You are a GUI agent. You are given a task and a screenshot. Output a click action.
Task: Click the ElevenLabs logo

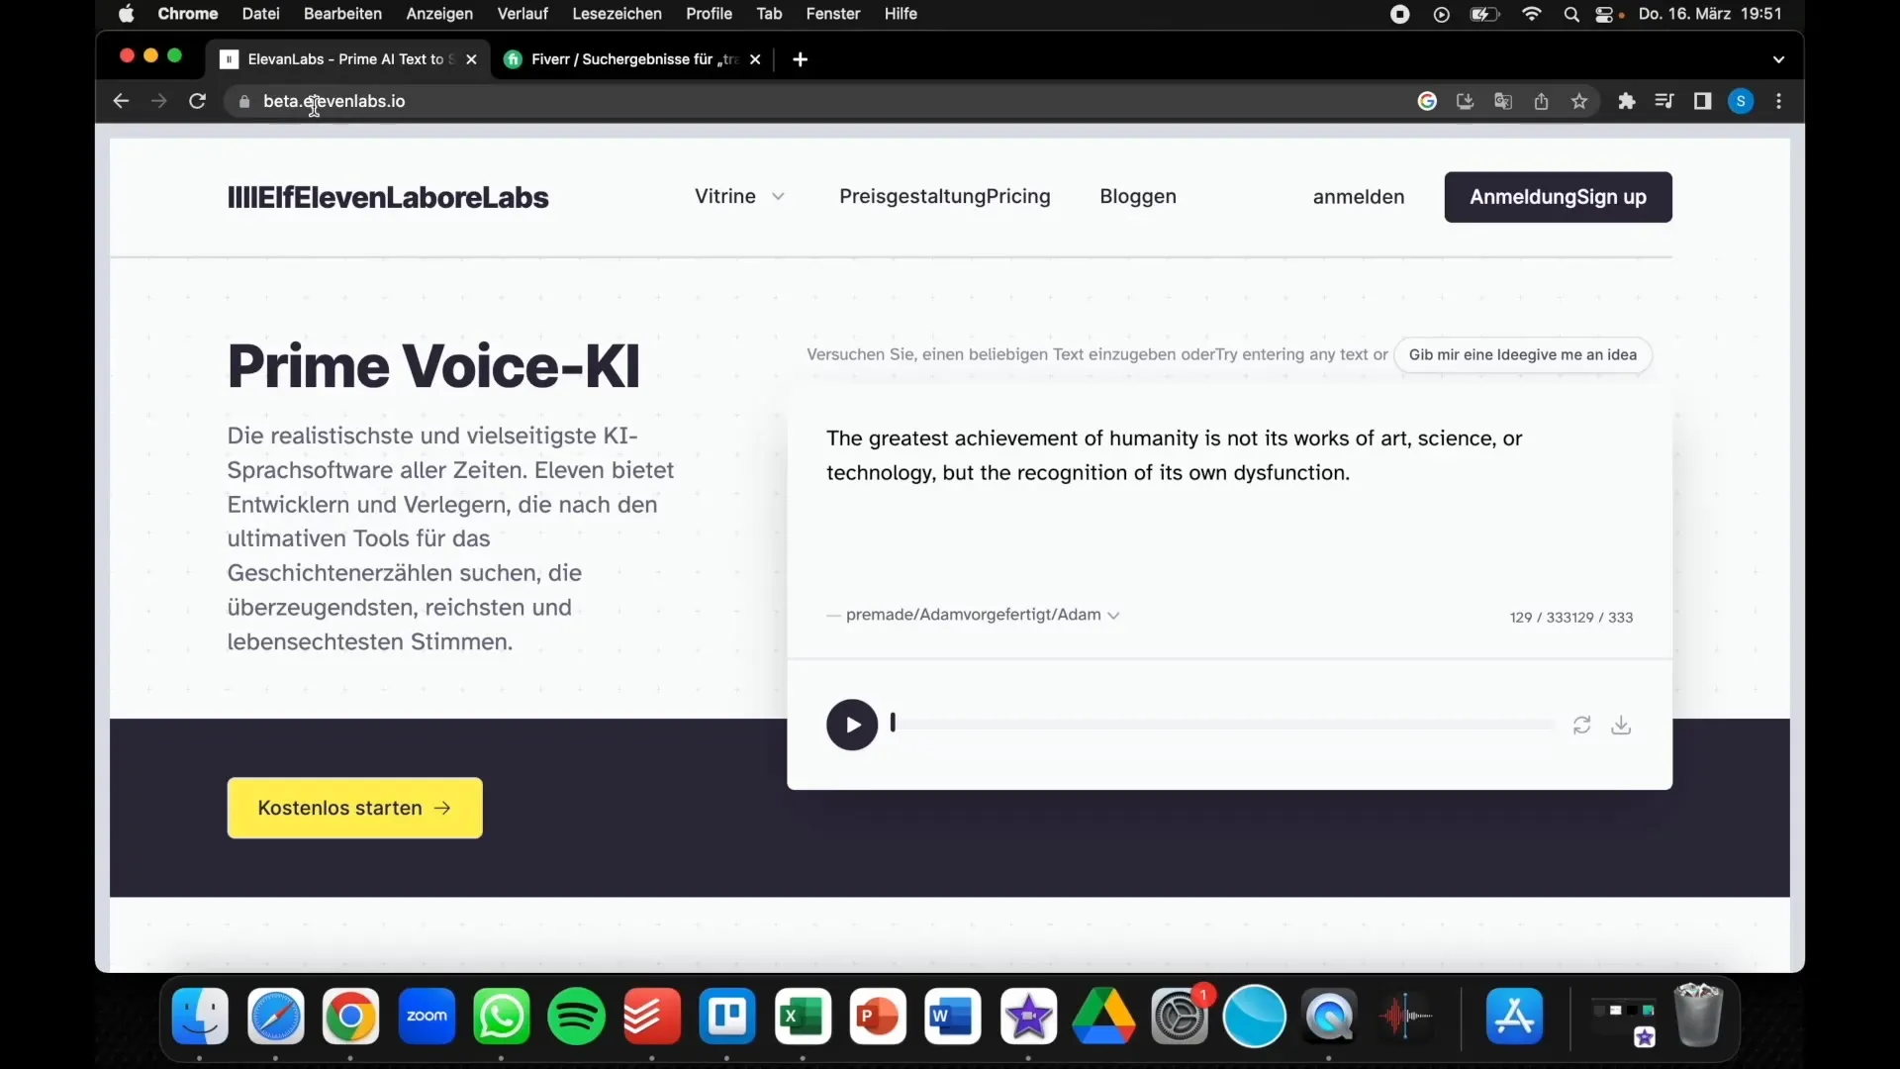pos(388,197)
